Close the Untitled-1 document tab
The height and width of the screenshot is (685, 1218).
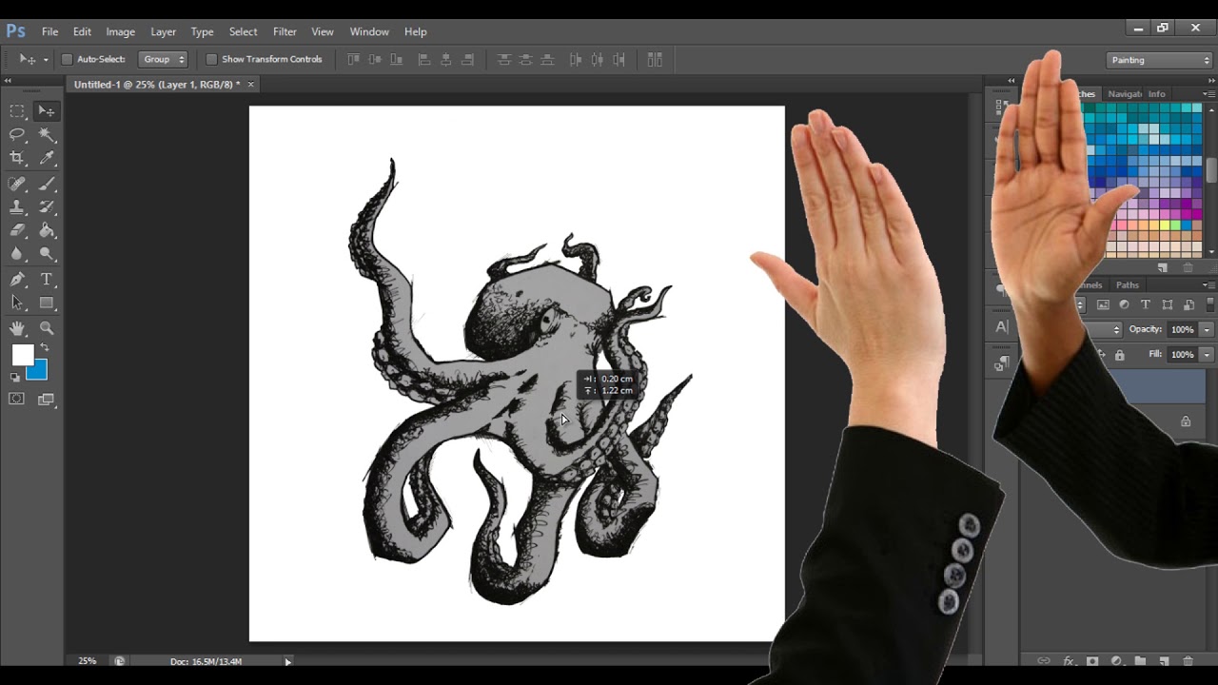tap(251, 85)
